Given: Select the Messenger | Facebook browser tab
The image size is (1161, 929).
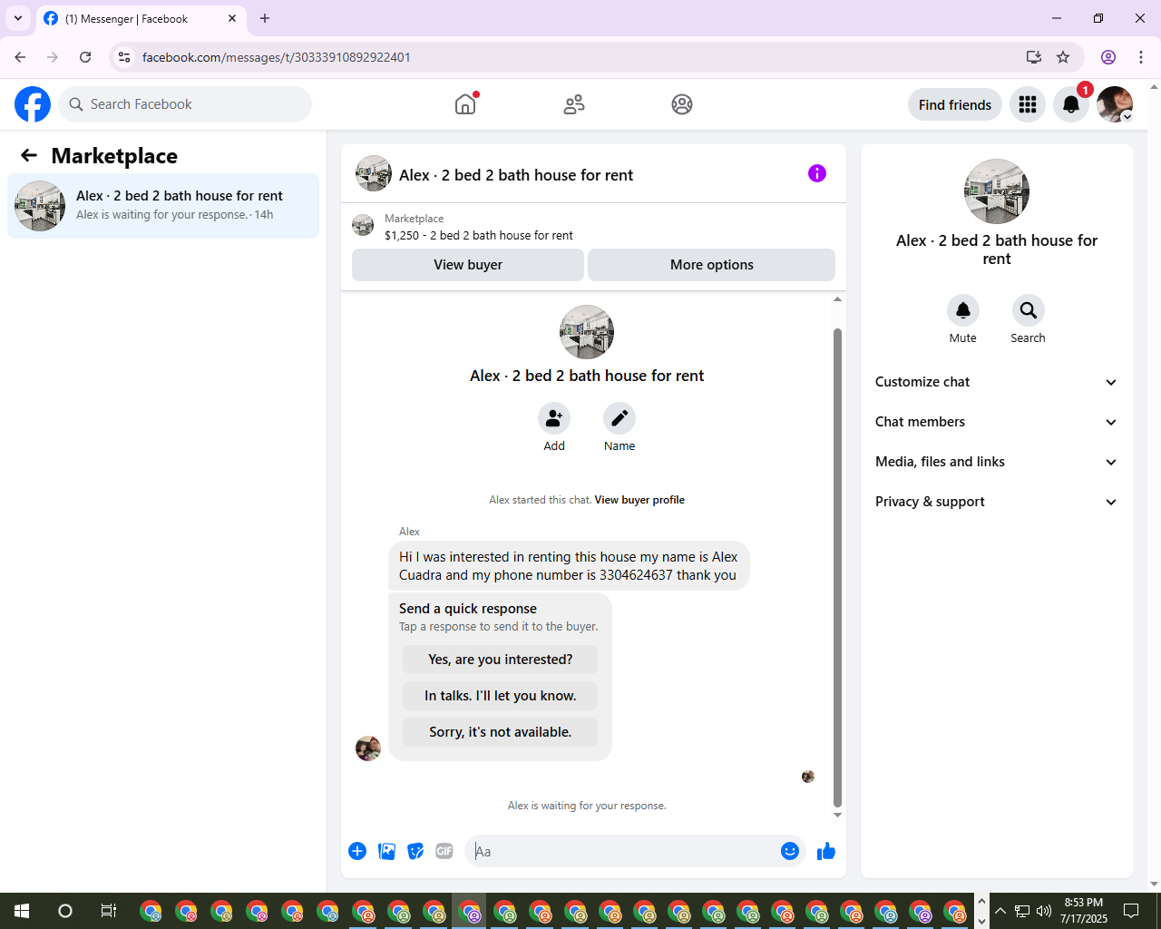Looking at the screenshot, I should 141,18.
